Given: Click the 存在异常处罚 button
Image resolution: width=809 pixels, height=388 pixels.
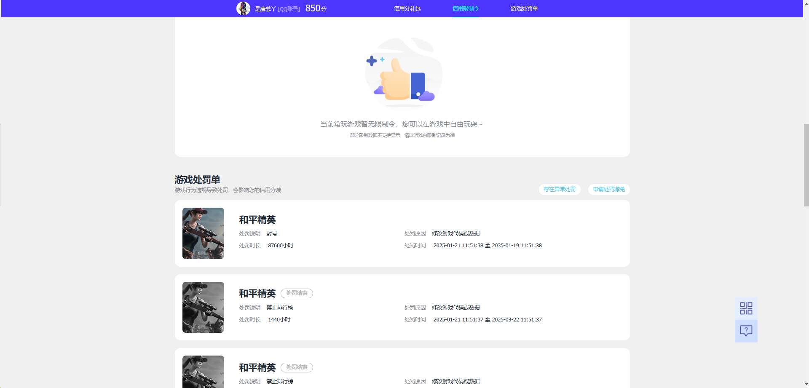Looking at the screenshot, I should coord(560,190).
